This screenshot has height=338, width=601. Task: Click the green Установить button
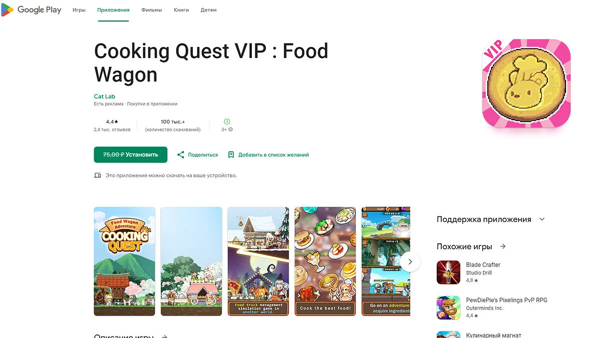point(130,155)
